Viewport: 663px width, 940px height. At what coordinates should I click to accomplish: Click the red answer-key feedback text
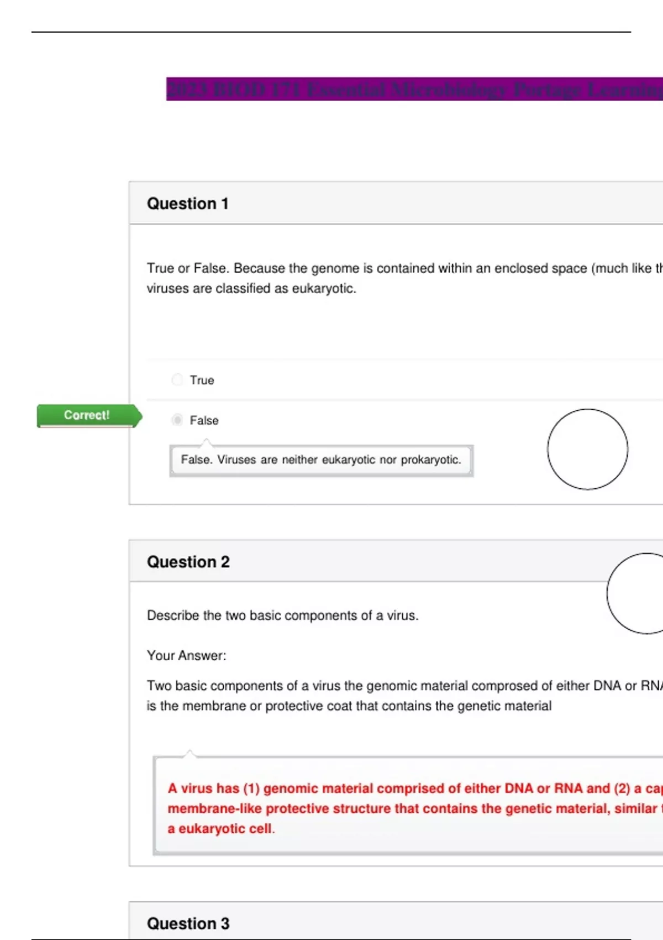coord(414,808)
